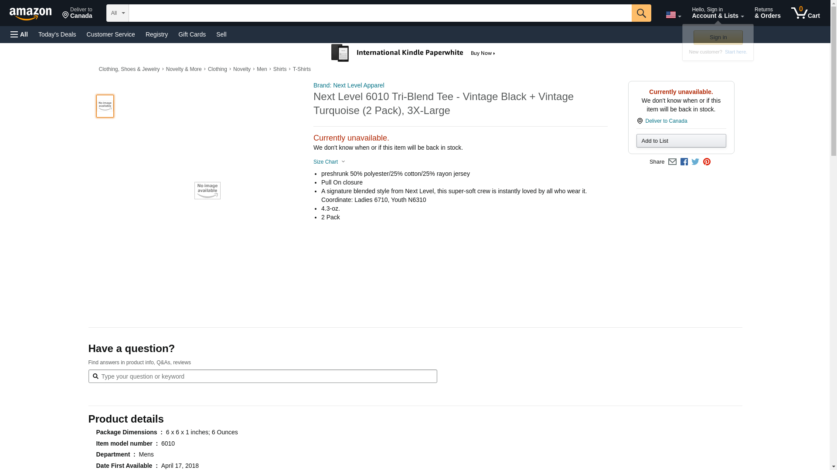Expand the Size Chart
Viewport: 837px width, 470px height.
click(329, 162)
